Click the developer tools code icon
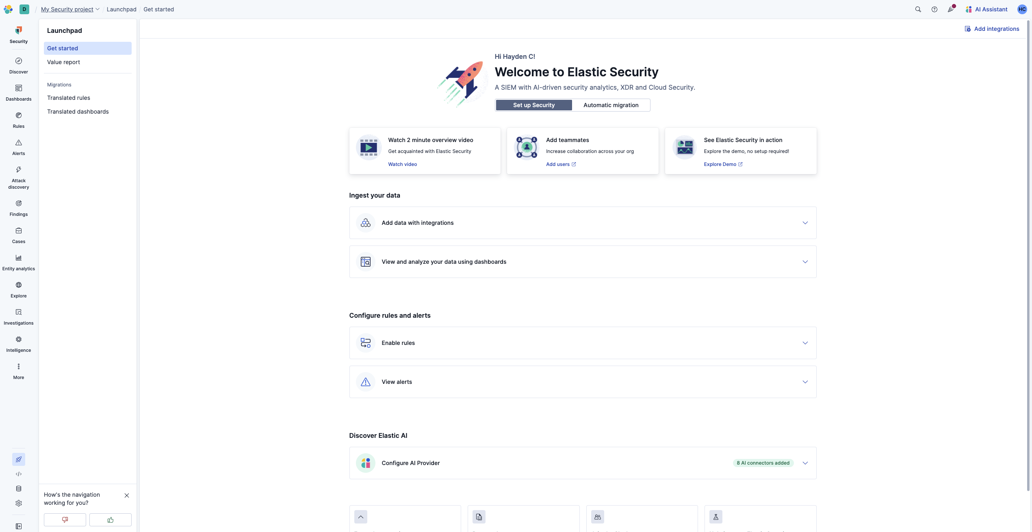This screenshot has width=1032, height=532. (19, 474)
